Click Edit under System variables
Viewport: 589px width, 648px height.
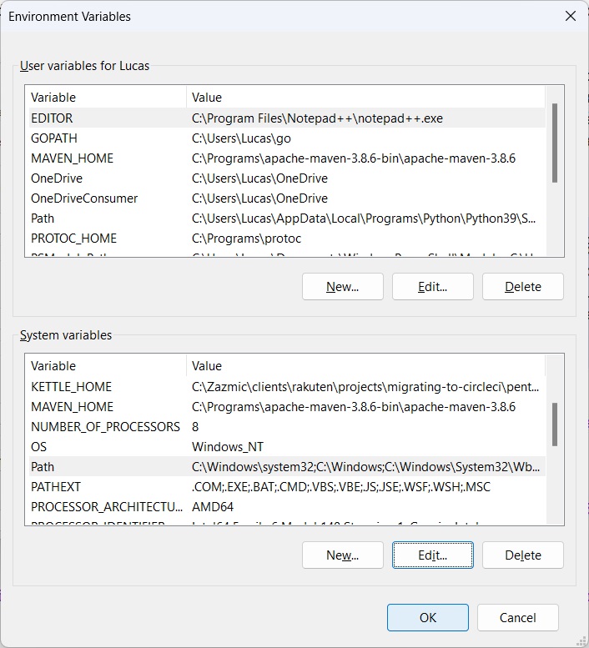coord(432,555)
